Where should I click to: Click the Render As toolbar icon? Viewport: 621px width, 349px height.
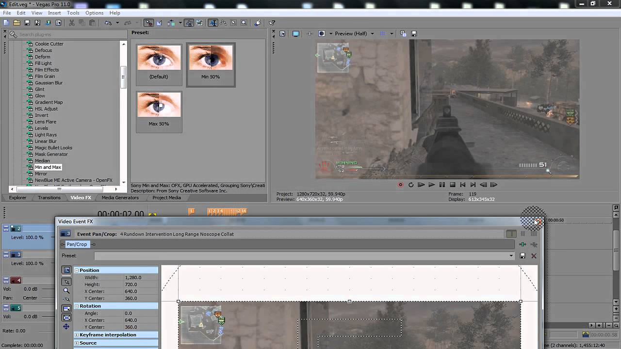click(48, 23)
